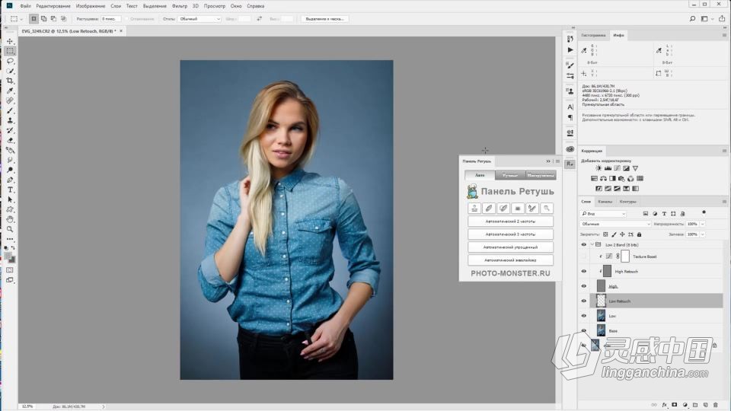Switch to the Каналы tab
Image resolution: width=731 pixels, height=411 pixels.
(605, 202)
